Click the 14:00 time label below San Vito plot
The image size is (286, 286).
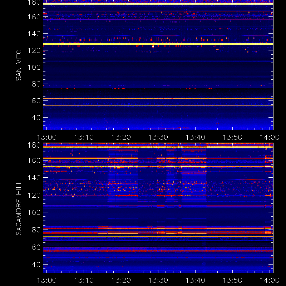point(270,137)
